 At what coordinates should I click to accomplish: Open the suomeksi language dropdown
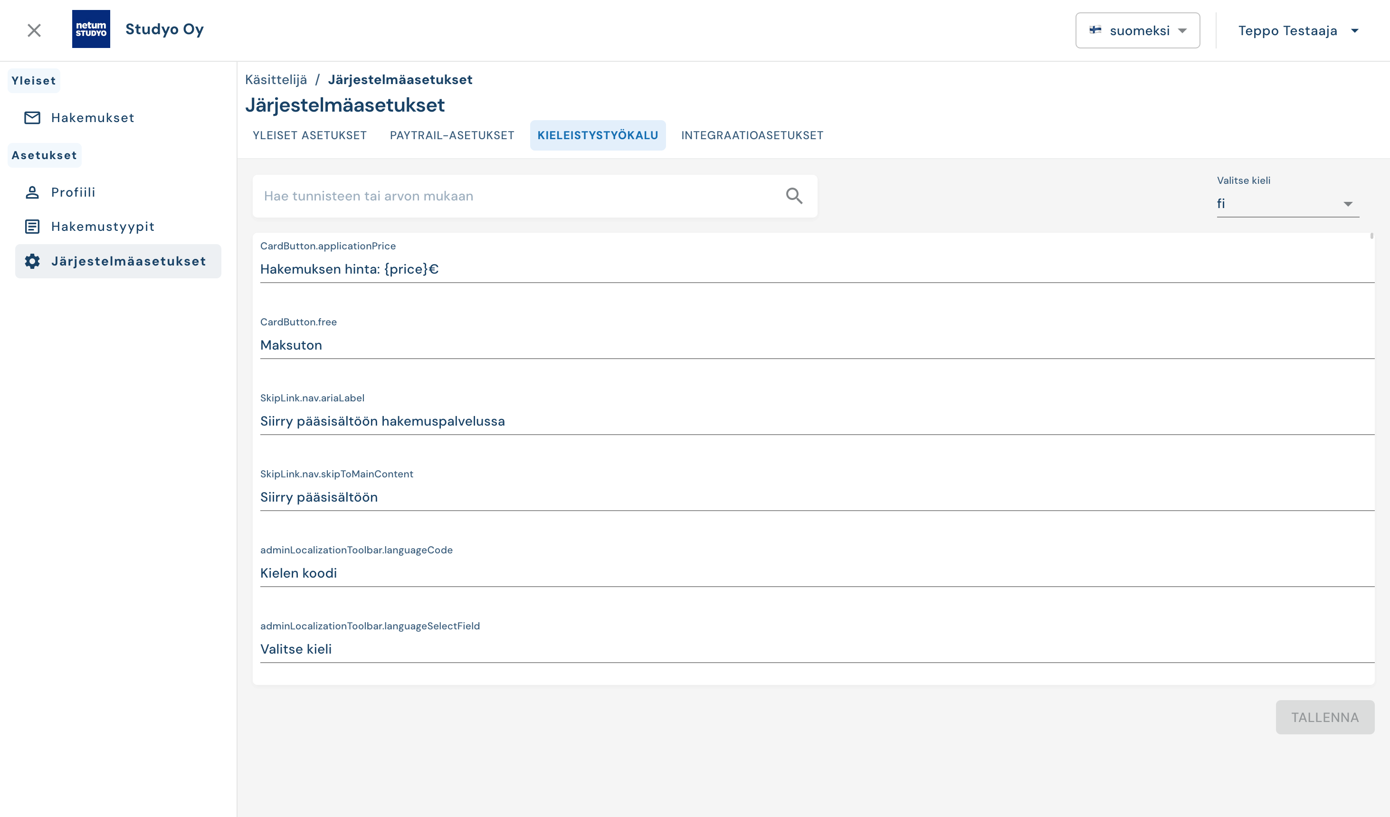point(1137,30)
